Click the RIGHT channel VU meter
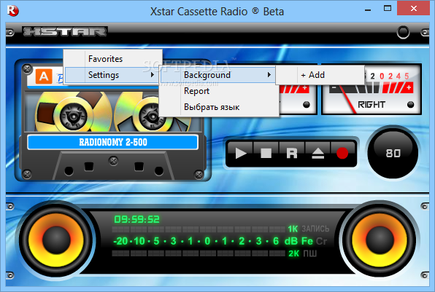Viewport: 435px width, 292px height. pos(372,89)
